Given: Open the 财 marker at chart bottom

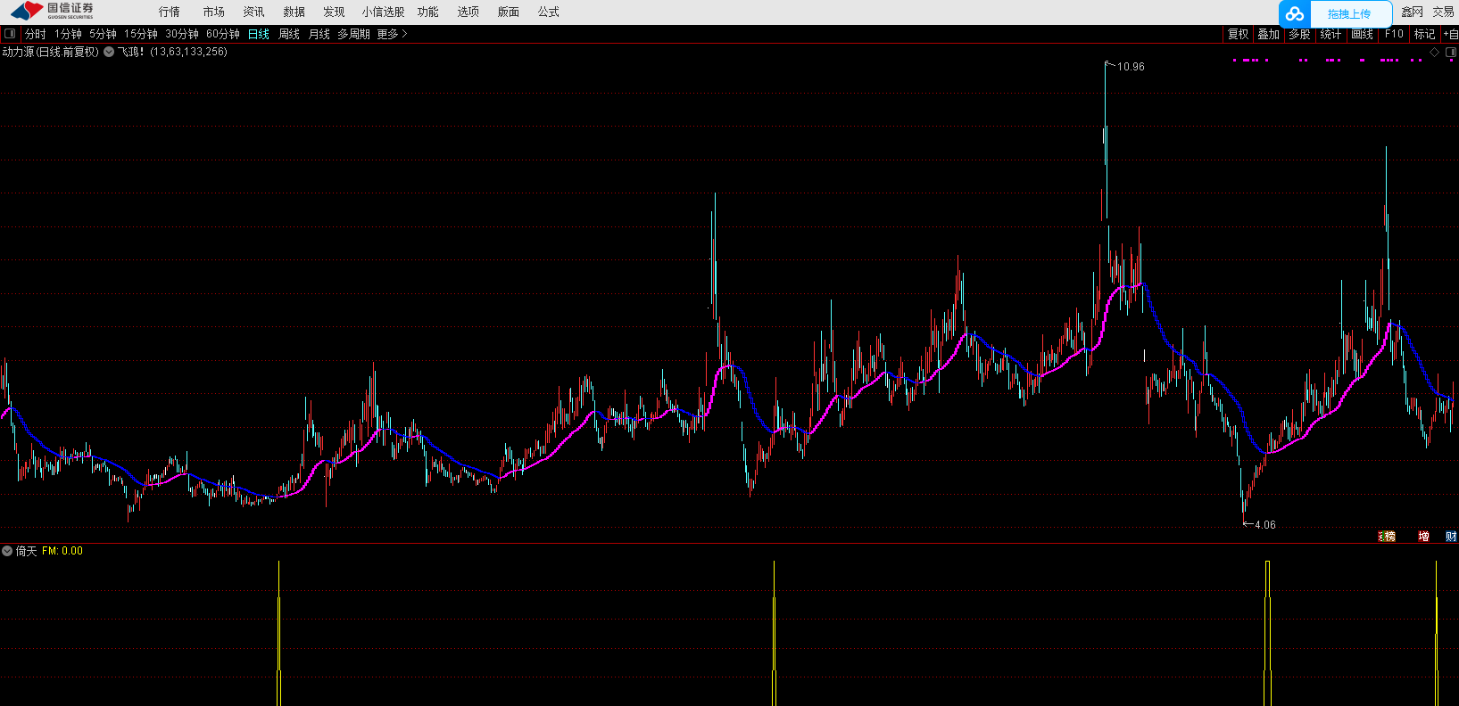Looking at the screenshot, I should pyautogui.click(x=1451, y=536).
